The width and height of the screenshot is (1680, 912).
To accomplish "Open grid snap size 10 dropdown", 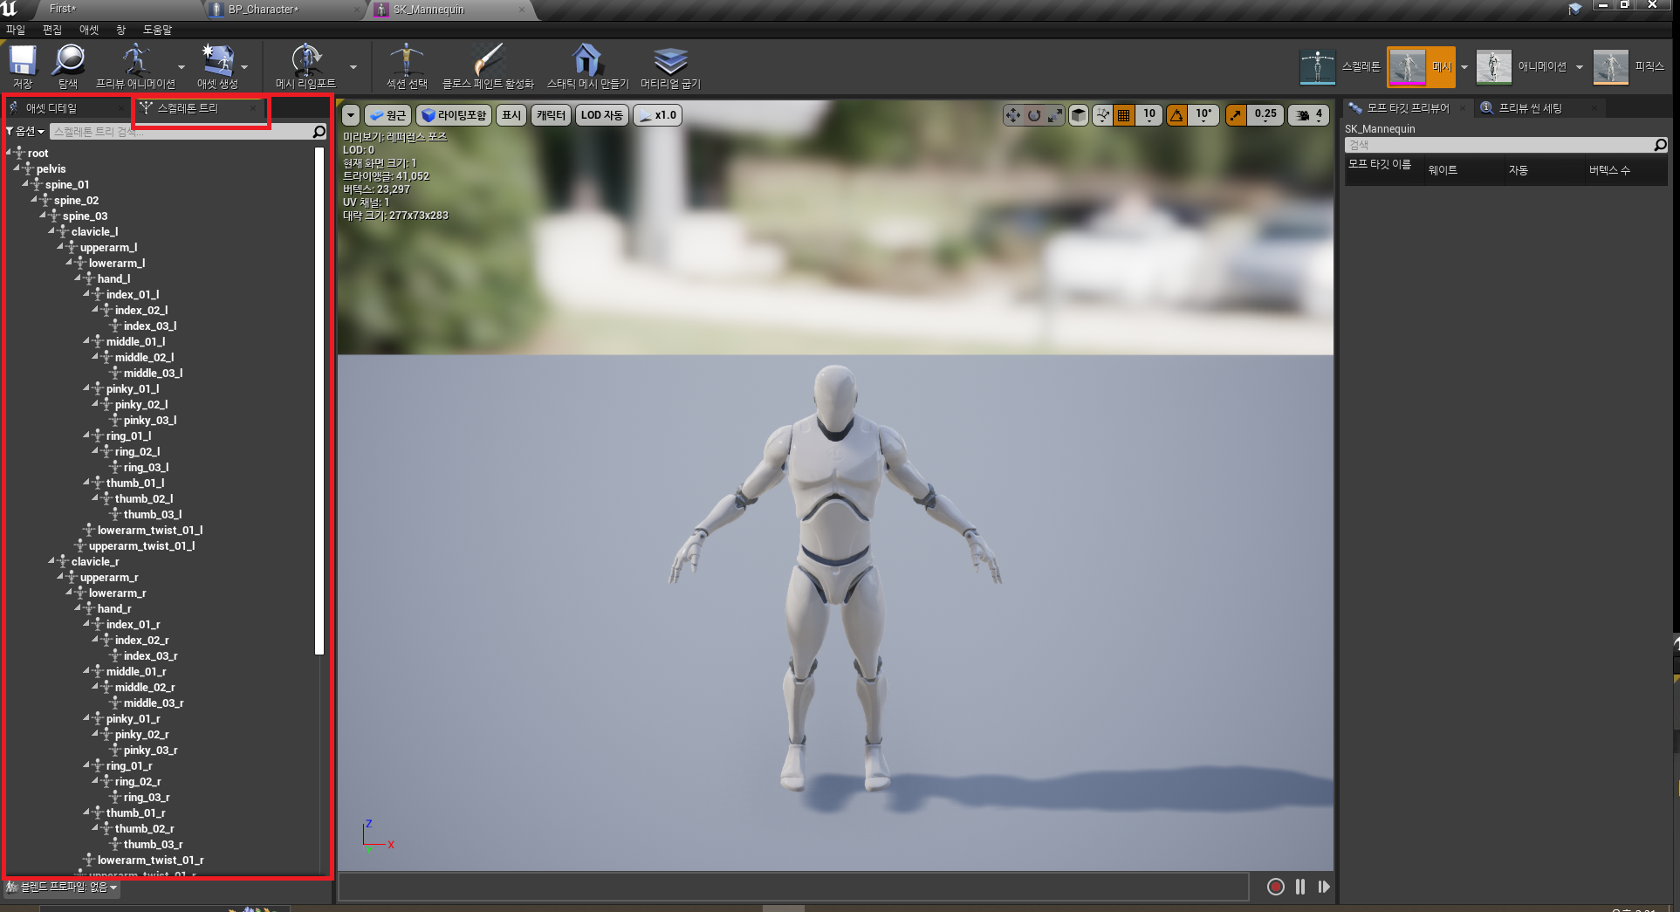I will pyautogui.click(x=1149, y=115).
